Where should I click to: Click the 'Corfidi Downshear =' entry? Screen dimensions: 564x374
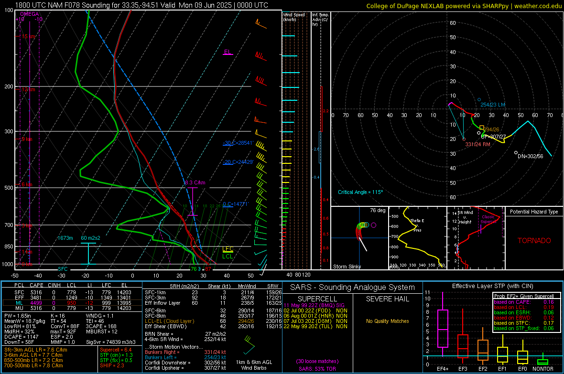tap(185, 363)
